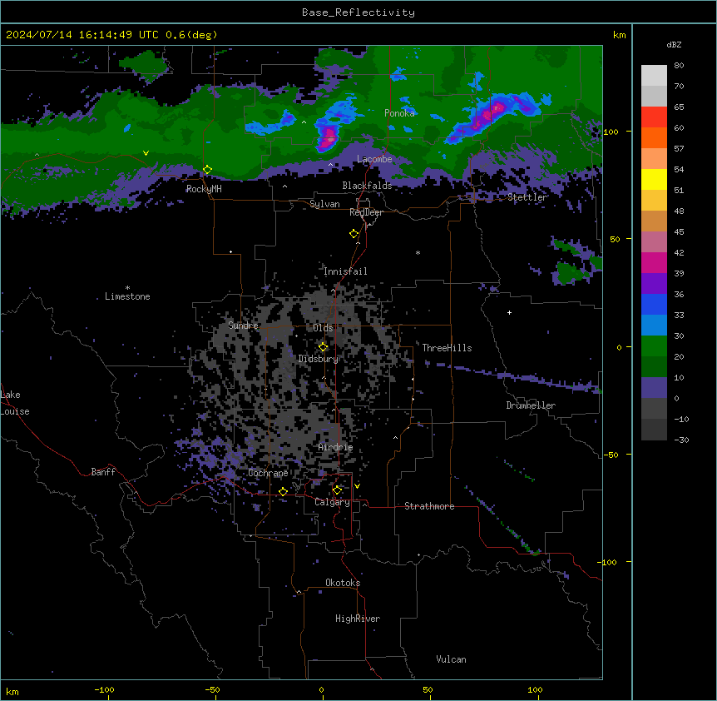
Task: Click the RedDeer city label
Action: coord(366,212)
